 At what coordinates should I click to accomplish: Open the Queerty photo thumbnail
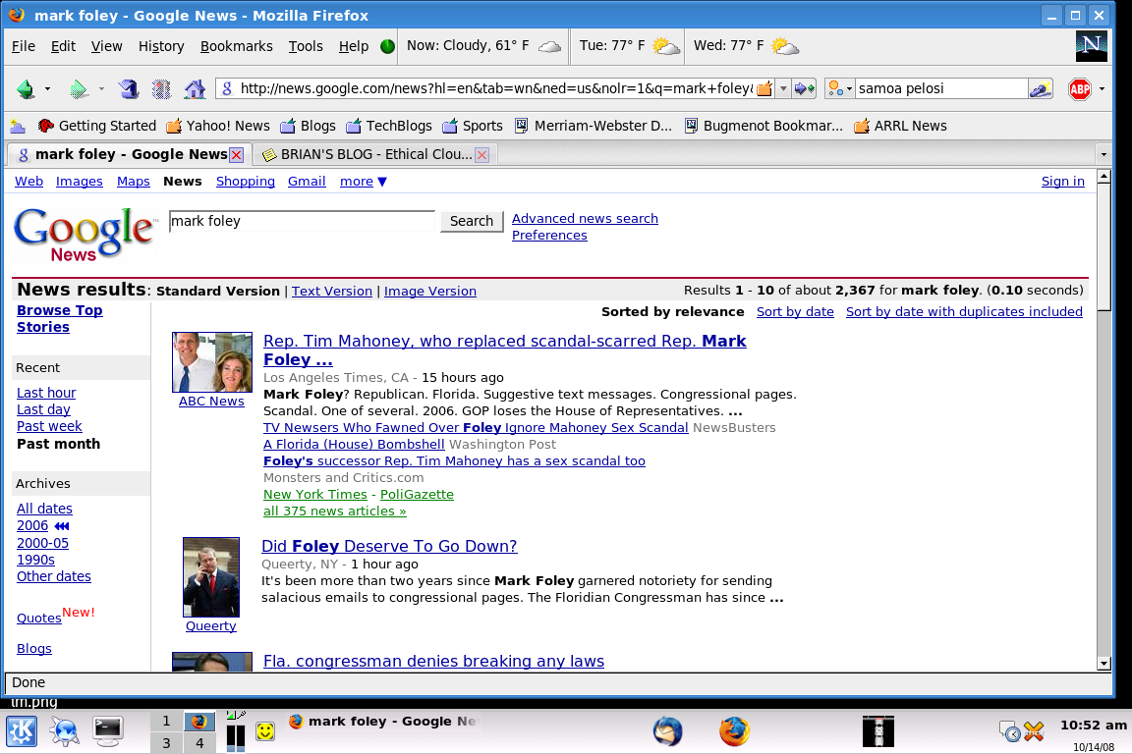point(211,577)
